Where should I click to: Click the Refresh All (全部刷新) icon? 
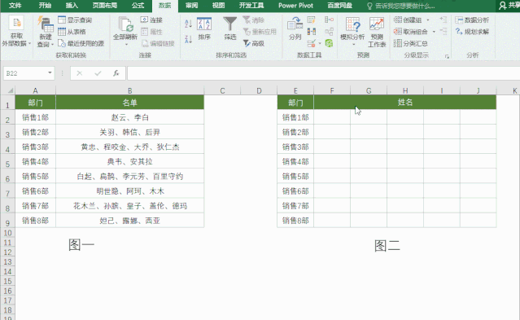(125, 24)
